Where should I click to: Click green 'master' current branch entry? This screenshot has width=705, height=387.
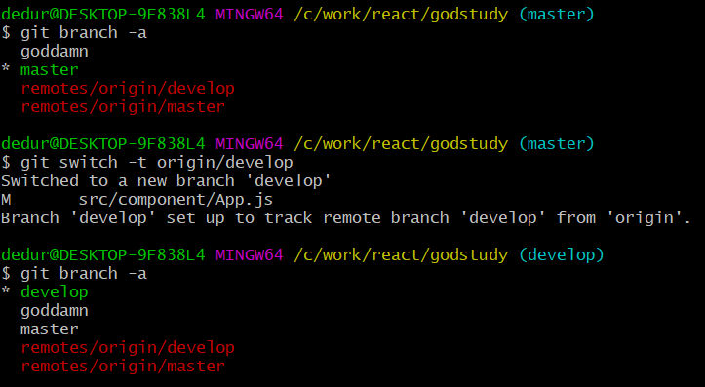[50, 70]
